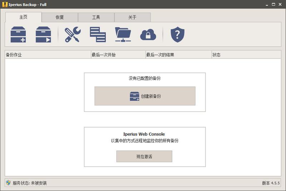Click the cloud lock storage icon
The width and height of the screenshot is (286, 191).
[x=148, y=34]
